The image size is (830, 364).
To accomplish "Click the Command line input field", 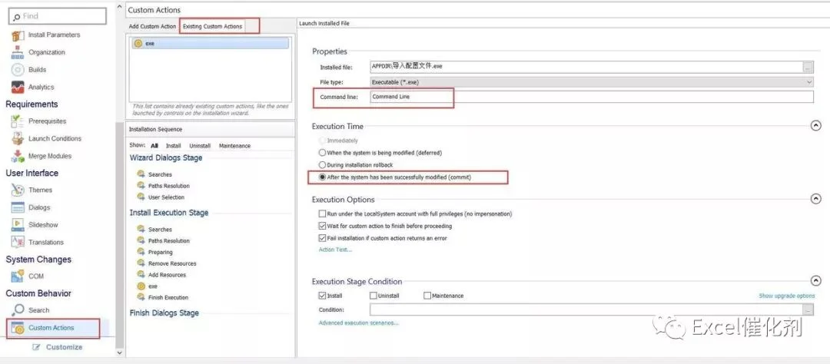I will click(x=592, y=97).
